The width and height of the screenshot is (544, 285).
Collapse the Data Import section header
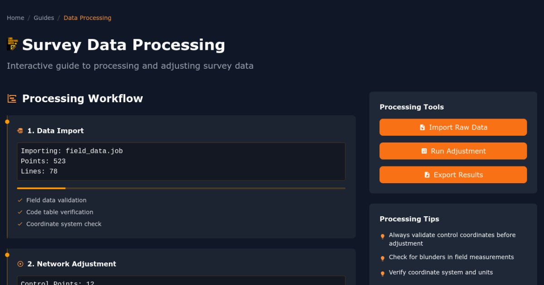point(55,130)
